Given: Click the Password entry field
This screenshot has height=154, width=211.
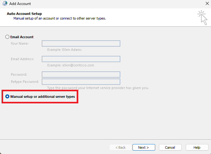Looking at the screenshot, I should click(81, 75).
